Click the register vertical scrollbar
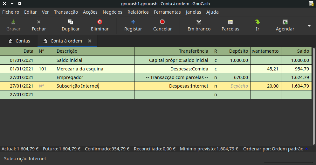Viewport: 316px width, 165px height. pos(313,96)
